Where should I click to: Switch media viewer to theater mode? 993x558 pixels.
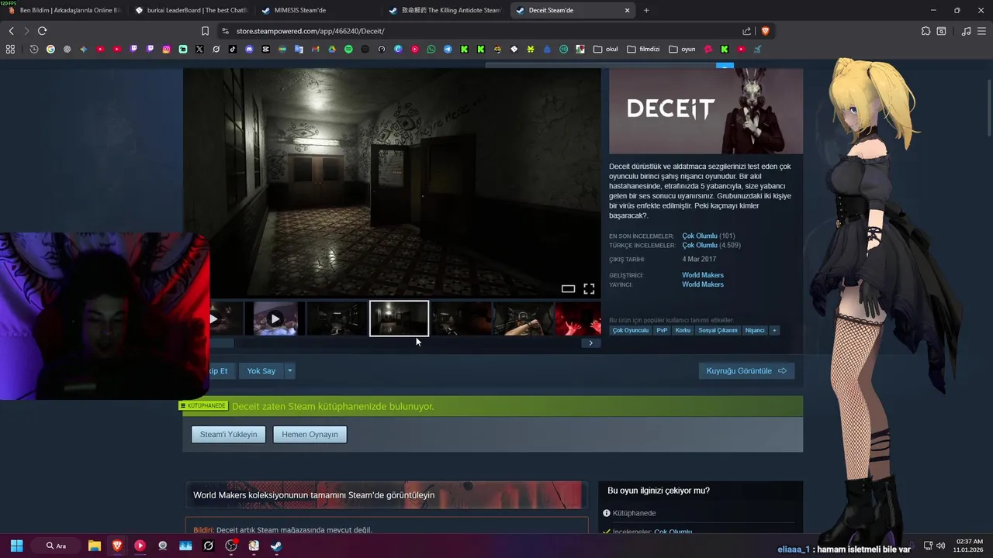pyautogui.click(x=568, y=288)
